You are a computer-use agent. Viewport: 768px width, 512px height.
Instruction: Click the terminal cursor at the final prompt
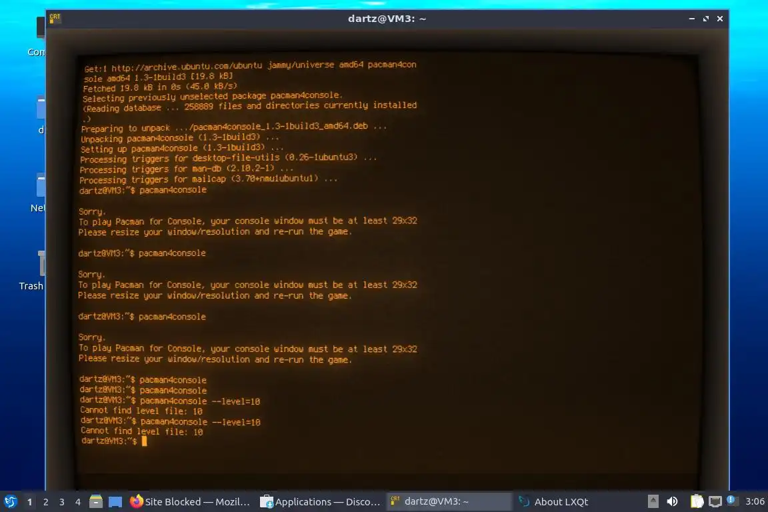[144, 441]
